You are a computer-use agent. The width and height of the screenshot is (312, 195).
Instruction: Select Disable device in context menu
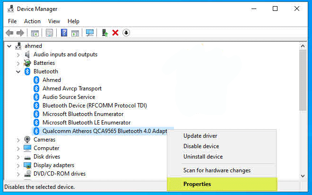tap(201, 146)
